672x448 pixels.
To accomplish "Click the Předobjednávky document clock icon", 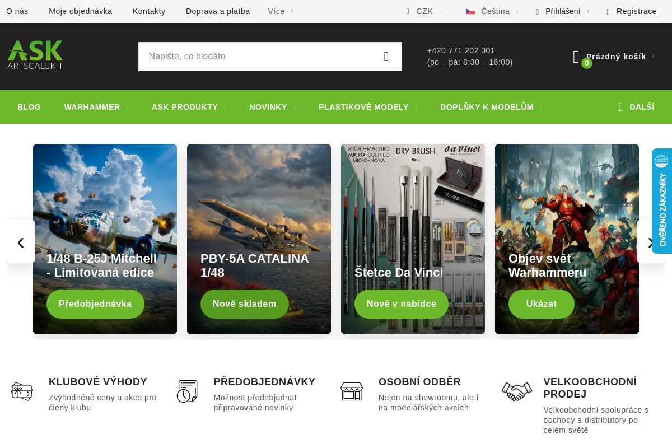I will (x=187, y=391).
